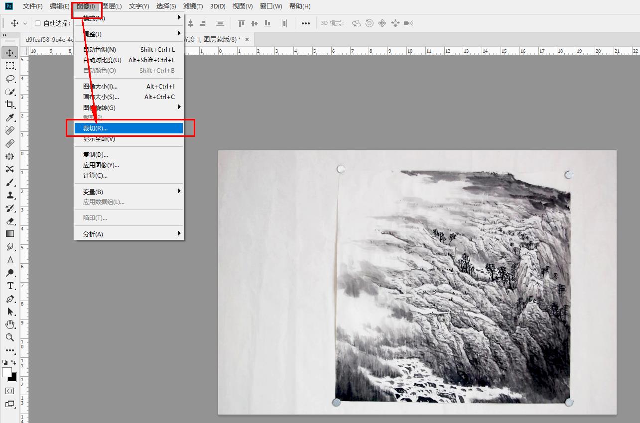Swap foreground and background colors
Image resolution: width=640 pixels, height=423 pixels.
coord(13,362)
